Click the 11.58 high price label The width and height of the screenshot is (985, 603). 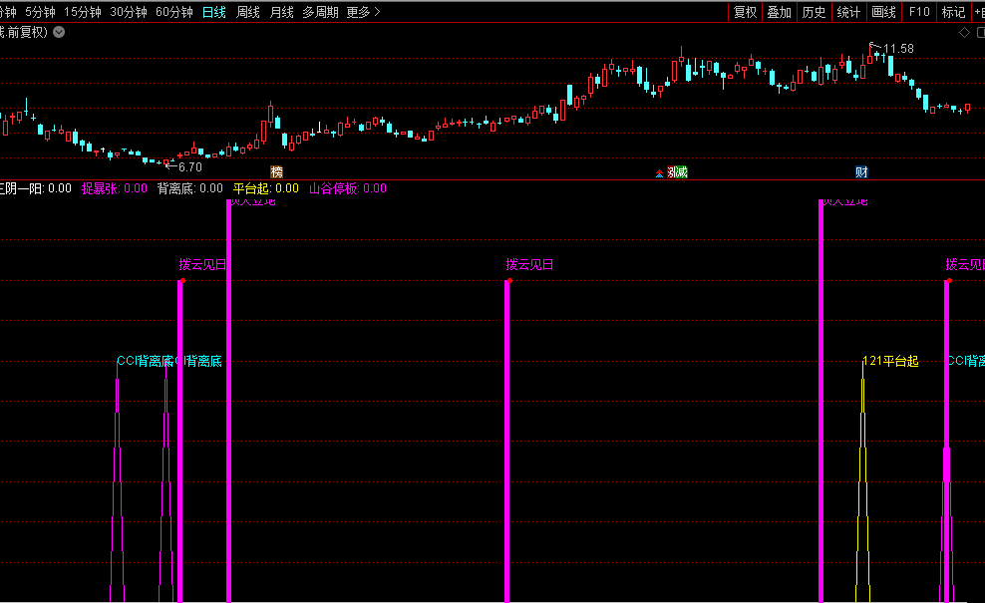tap(898, 49)
